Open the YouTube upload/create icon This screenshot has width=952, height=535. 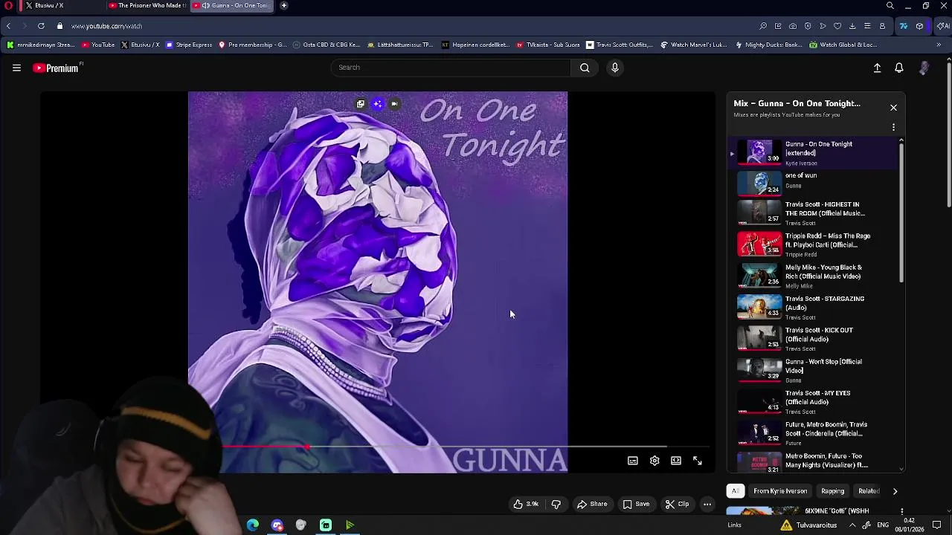(877, 68)
